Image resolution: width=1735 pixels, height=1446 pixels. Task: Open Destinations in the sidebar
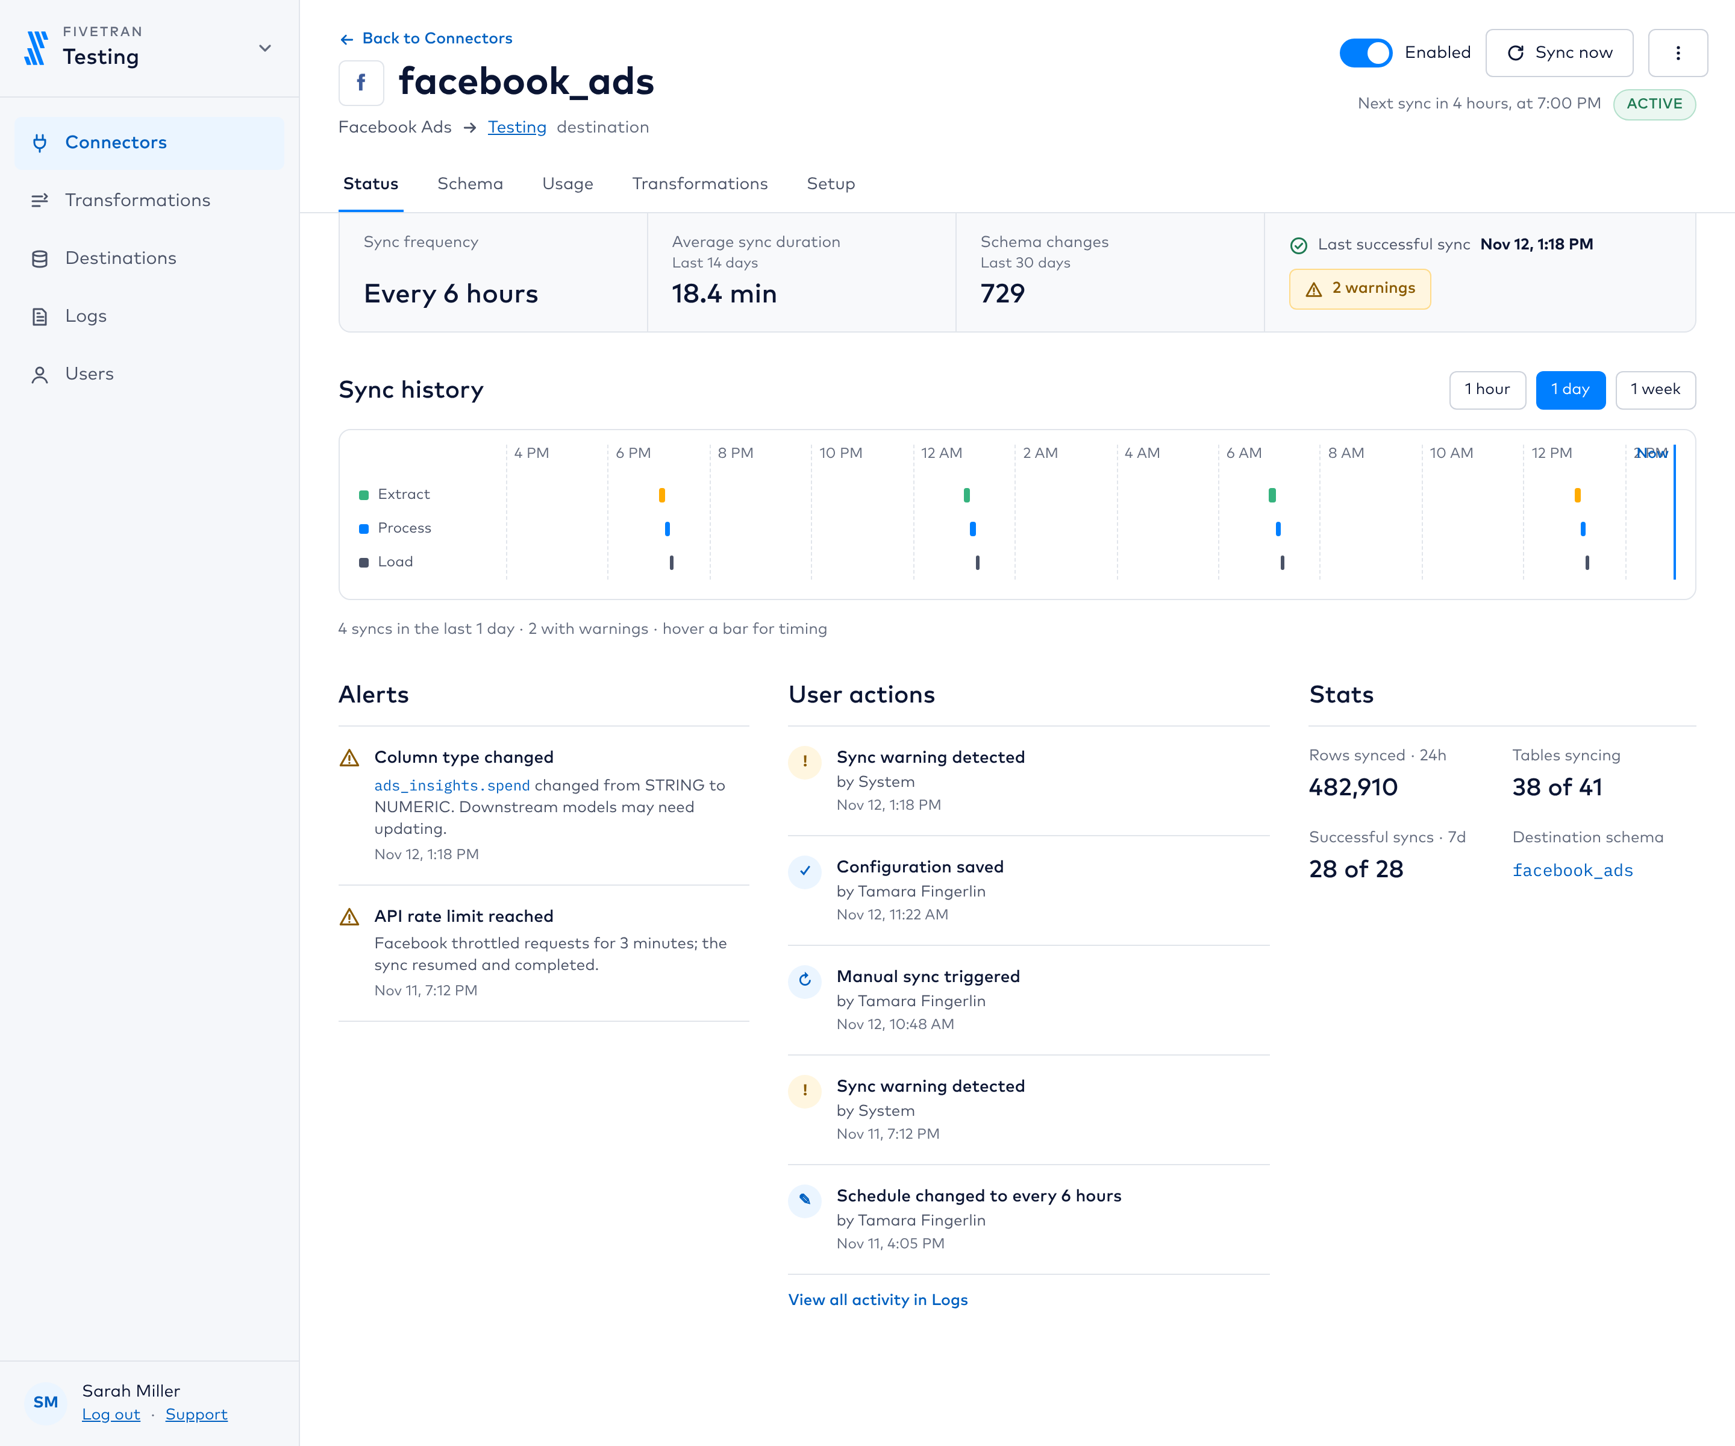pyautogui.click(x=149, y=258)
